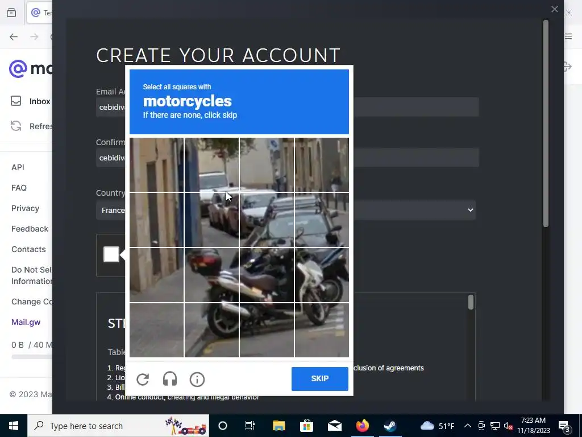Select captcha tile with crosswalk stripes
The width and height of the screenshot is (582, 437).
(322, 331)
